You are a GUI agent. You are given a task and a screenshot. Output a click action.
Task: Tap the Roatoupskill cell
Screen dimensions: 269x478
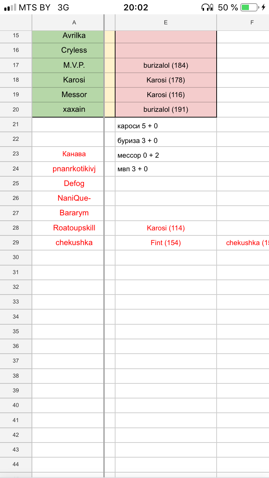[x=74, y=228]
